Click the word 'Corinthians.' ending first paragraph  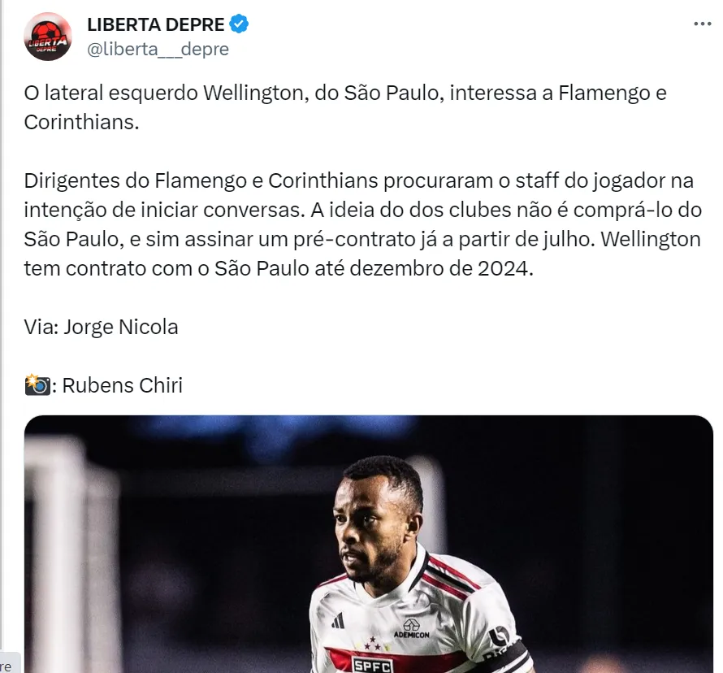81,123
